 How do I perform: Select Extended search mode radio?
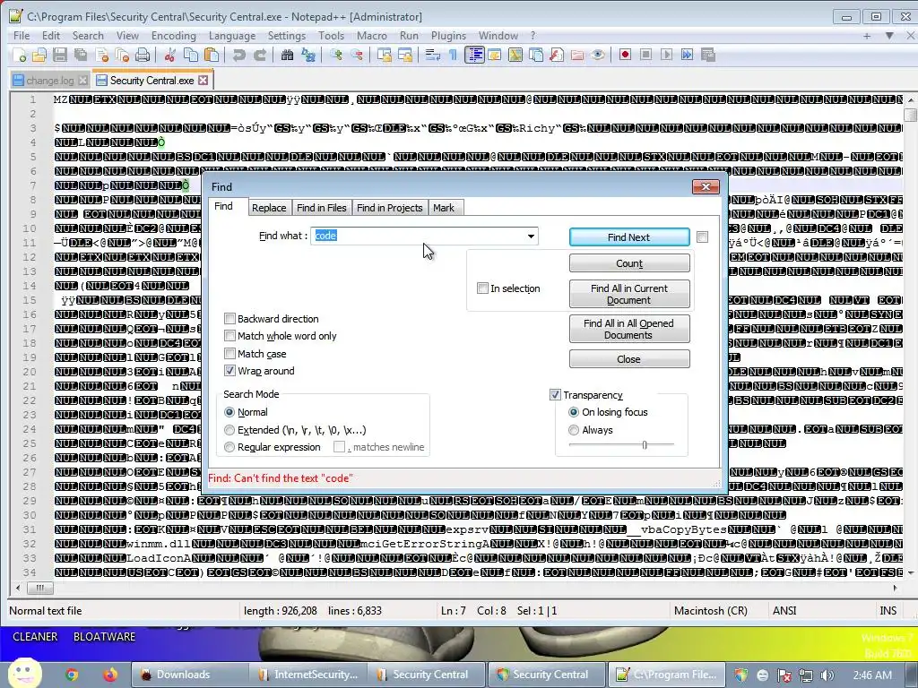point(229,430)
